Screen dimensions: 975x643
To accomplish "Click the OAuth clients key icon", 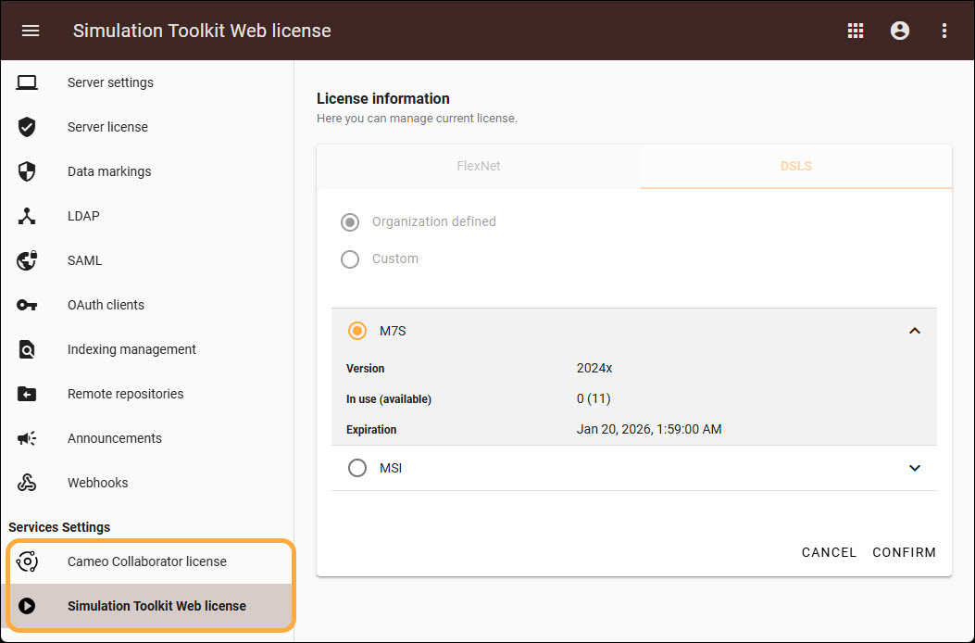I will point(27,305).
